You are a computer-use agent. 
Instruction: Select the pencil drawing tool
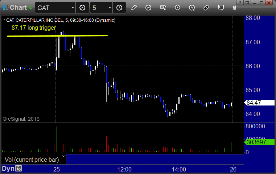[x=134, y=8]
